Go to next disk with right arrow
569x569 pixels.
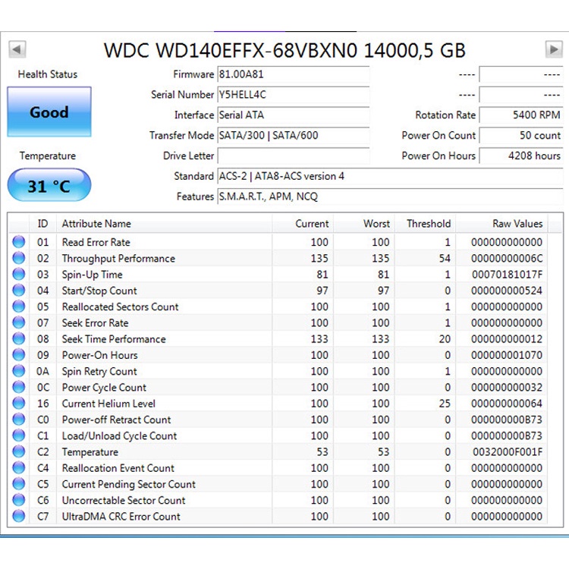pos(553,49)
